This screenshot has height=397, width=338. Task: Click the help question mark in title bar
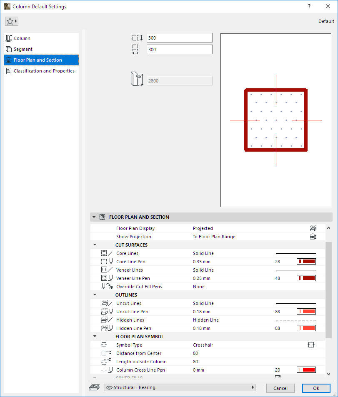309,6
